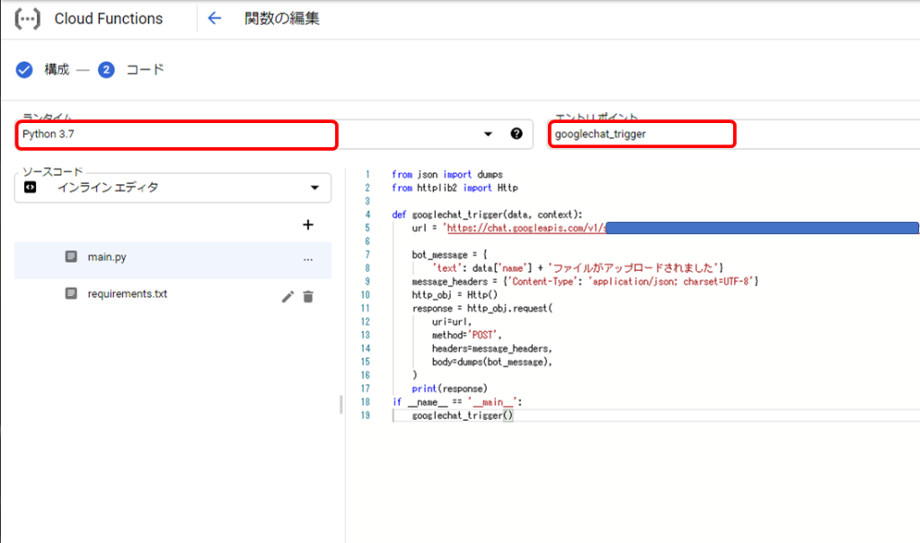Click the requirements.txt file icon
Viewport: 920px width, 543px height.
coord(71,293)
